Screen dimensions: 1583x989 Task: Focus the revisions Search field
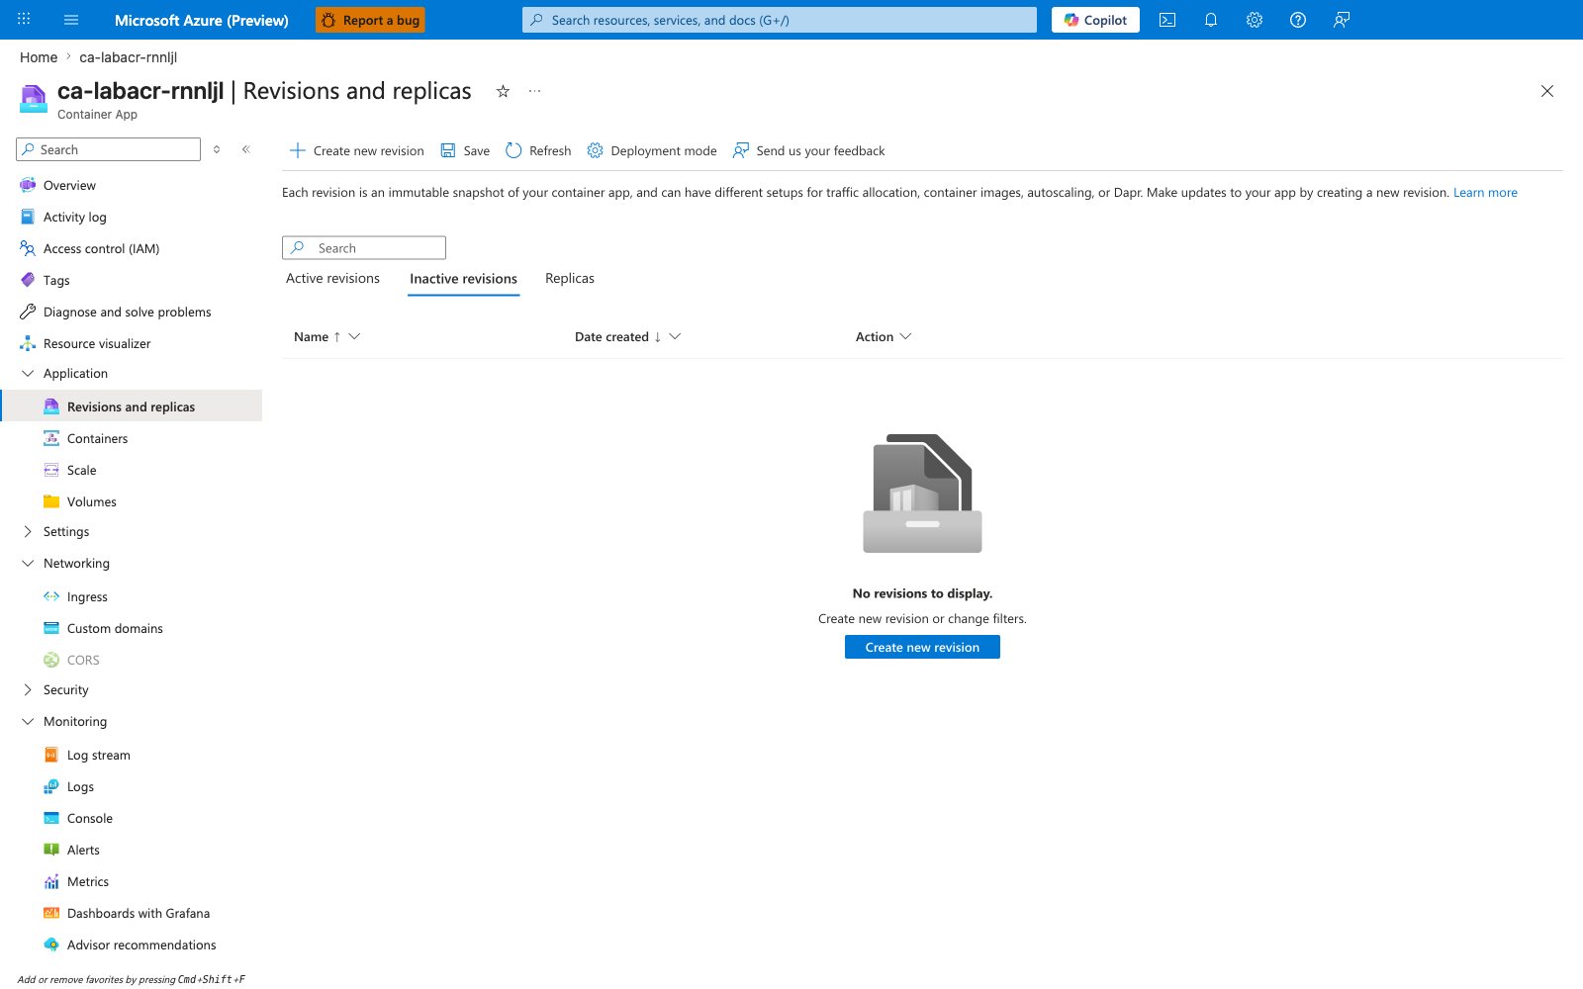(364, 247)
